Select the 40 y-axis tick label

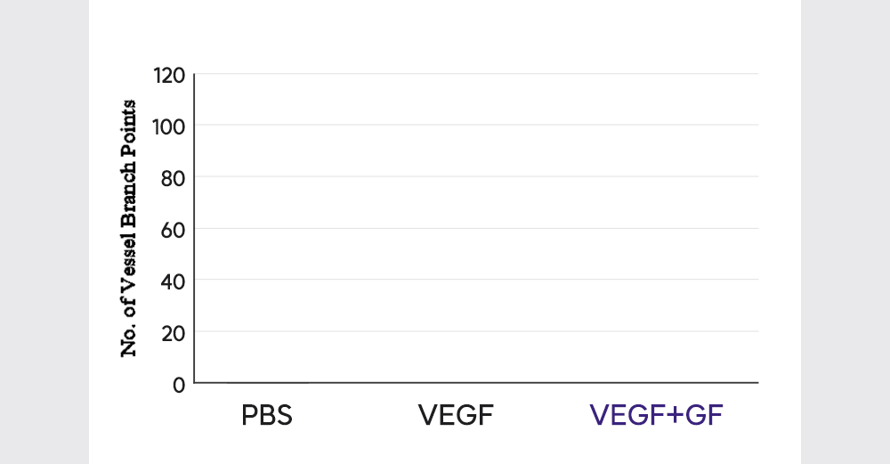pos(172,281)
